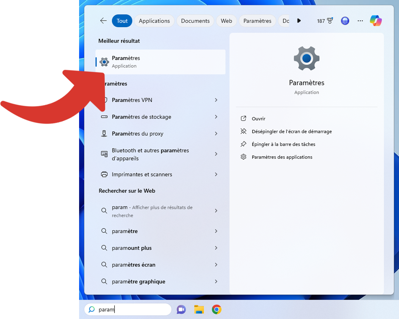399x319 pixels.
Task: Open File Explorer from the taskbar
Action: click(199, 309)
